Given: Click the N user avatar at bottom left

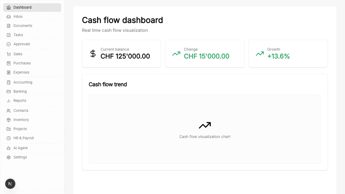Looking at the screenshot, I should (x=10, y=184).
